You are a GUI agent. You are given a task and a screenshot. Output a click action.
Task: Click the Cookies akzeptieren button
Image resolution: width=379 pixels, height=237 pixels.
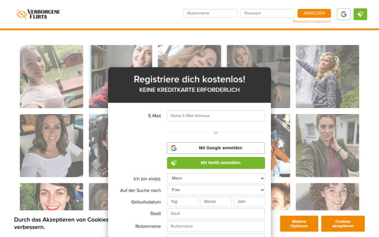343,224
